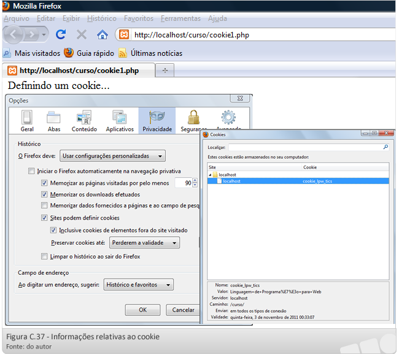Viewport: 399px width, 354px height.
Task: Reload the page with the refresh icon
Action: click(61, 34)
